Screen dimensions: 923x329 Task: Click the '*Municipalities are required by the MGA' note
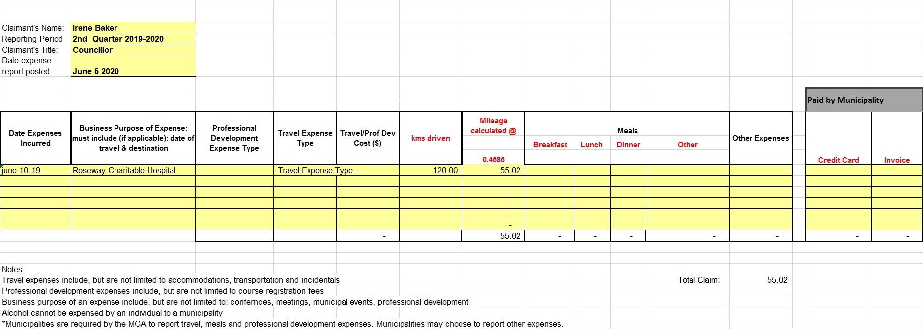pos(283,324)
